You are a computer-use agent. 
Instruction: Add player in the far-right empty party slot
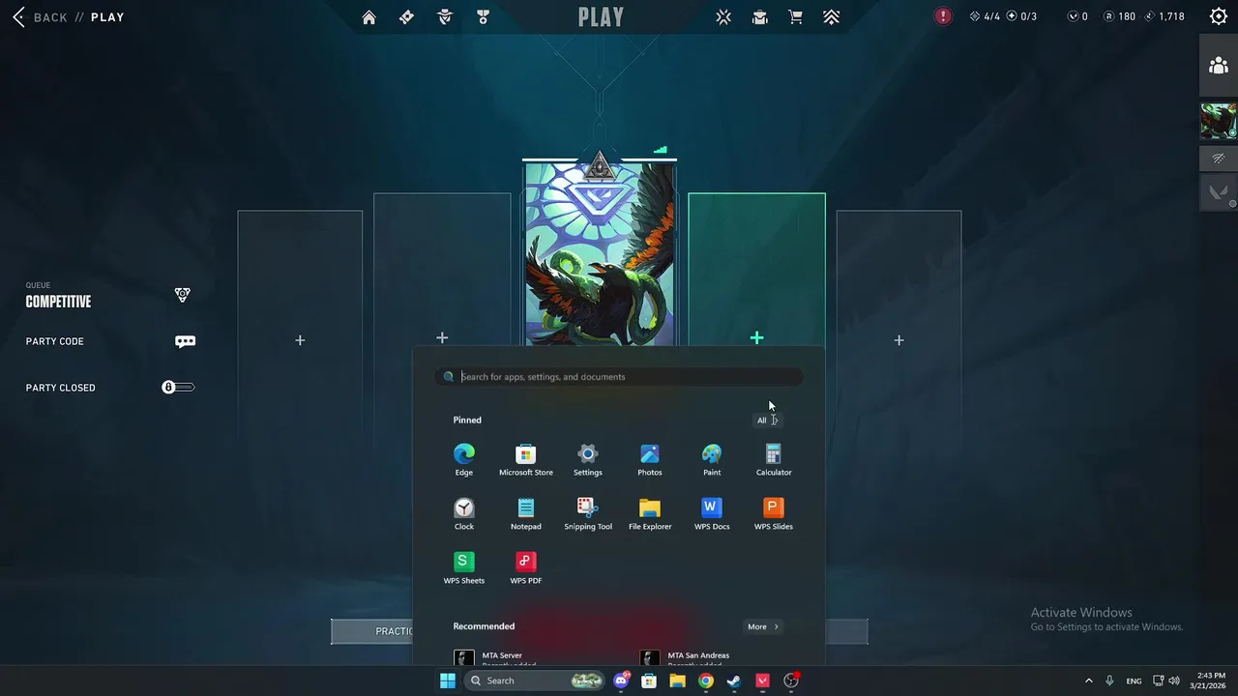[899, 340]
